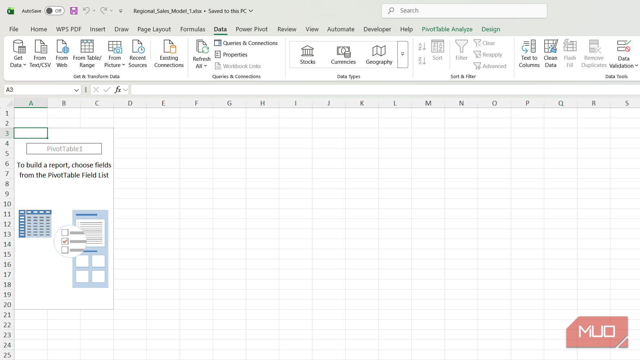This screenshot has height=360, width=640.
Task: Open the Developer tab
Action: 377,29
